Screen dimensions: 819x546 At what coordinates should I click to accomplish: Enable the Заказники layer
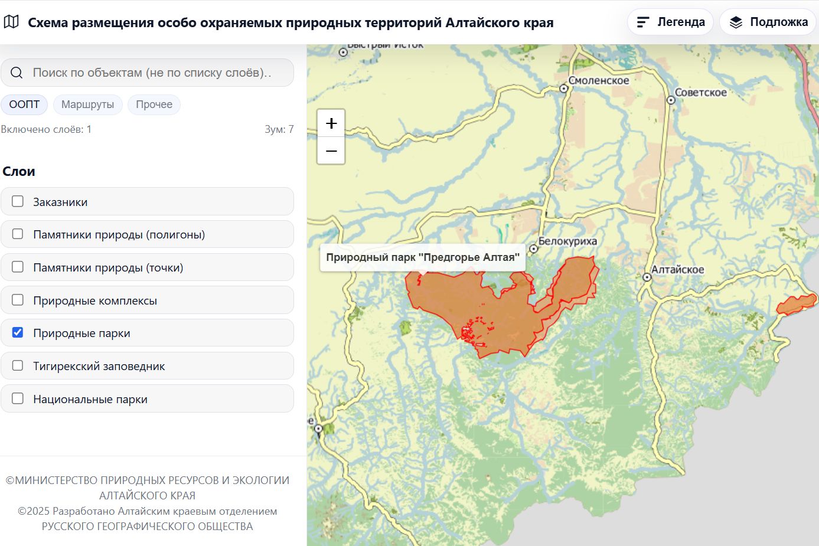pyautogui.click(x=17, y=201)
